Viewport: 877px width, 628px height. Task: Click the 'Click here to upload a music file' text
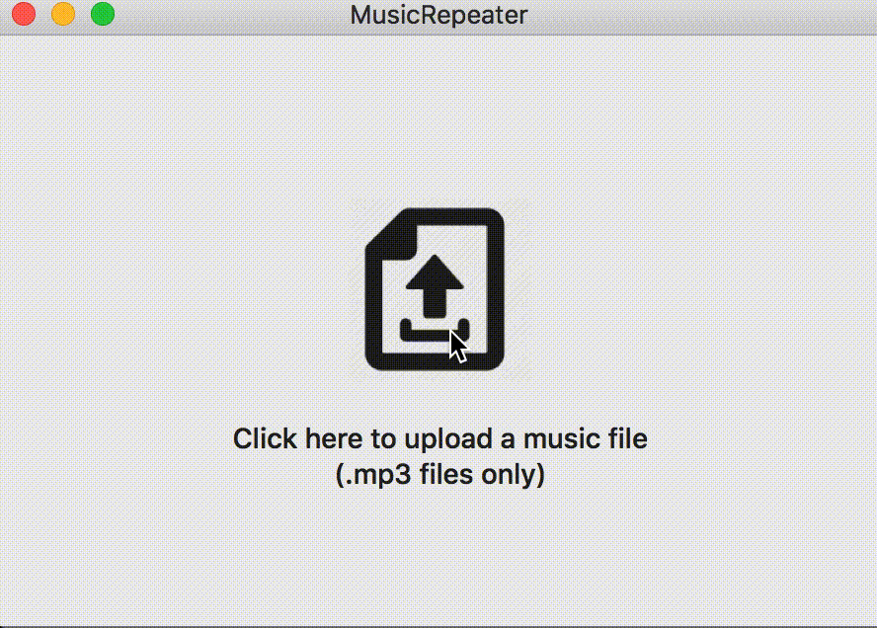pos(440,439)
